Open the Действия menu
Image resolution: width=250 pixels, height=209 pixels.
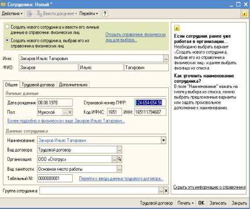point(12,13)
